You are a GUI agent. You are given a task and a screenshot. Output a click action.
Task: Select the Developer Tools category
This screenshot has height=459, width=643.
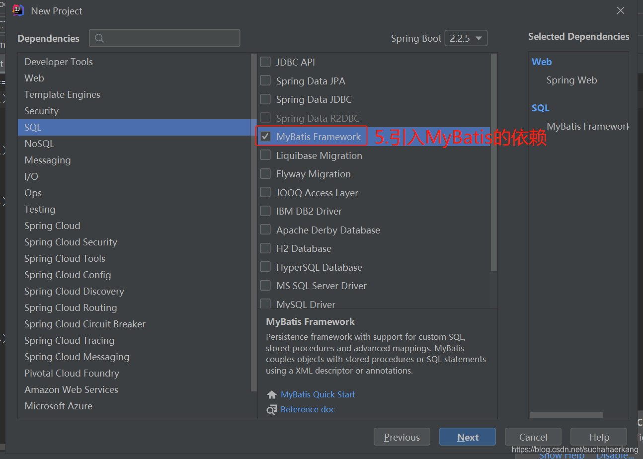(135, 62)
